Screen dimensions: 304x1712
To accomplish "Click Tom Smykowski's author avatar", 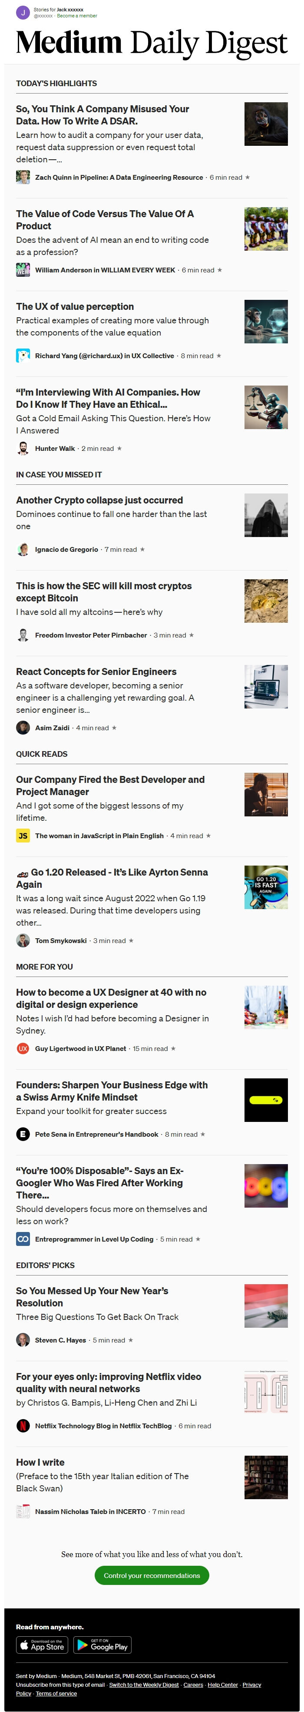I will (23, 940).
